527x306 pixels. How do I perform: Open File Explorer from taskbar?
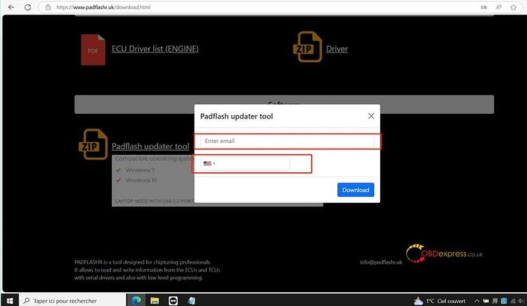pos(155,301)
